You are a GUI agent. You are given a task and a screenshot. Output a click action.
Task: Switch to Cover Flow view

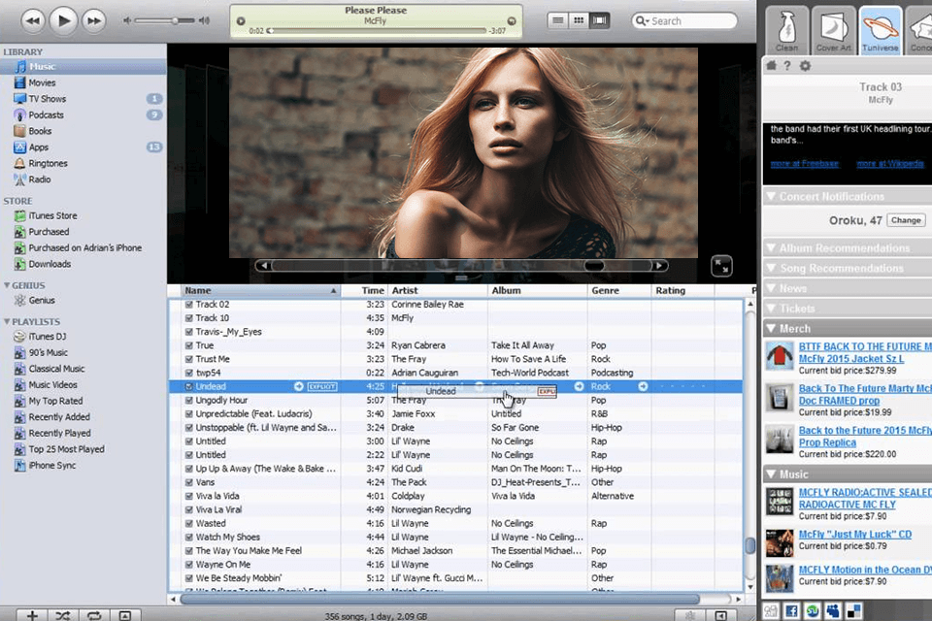(600, 20)
